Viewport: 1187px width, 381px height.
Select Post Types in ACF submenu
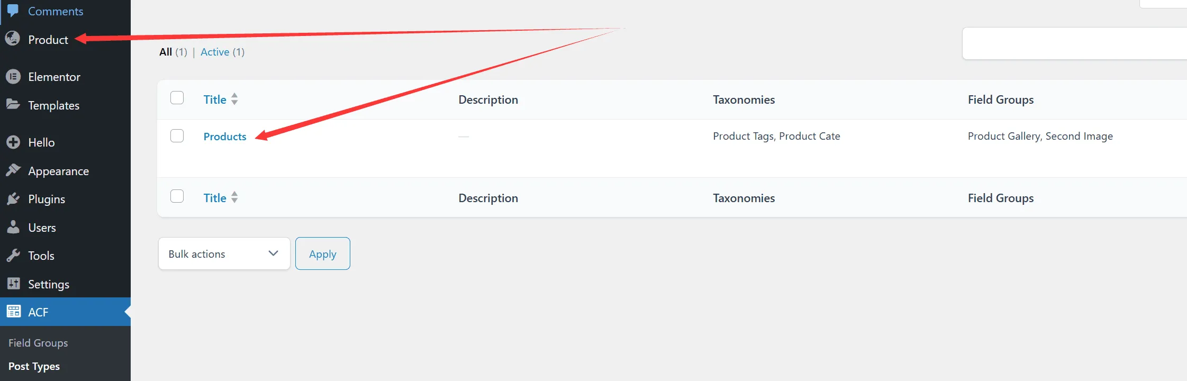[x=34, y=366]
